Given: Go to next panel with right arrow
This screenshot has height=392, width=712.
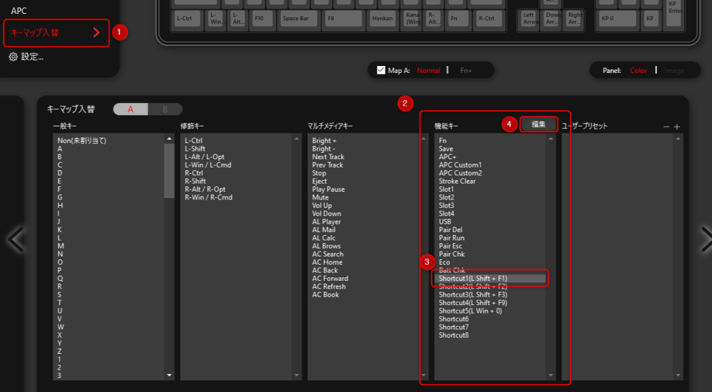Looking at the screenshot, I should (x=705, y=239).
